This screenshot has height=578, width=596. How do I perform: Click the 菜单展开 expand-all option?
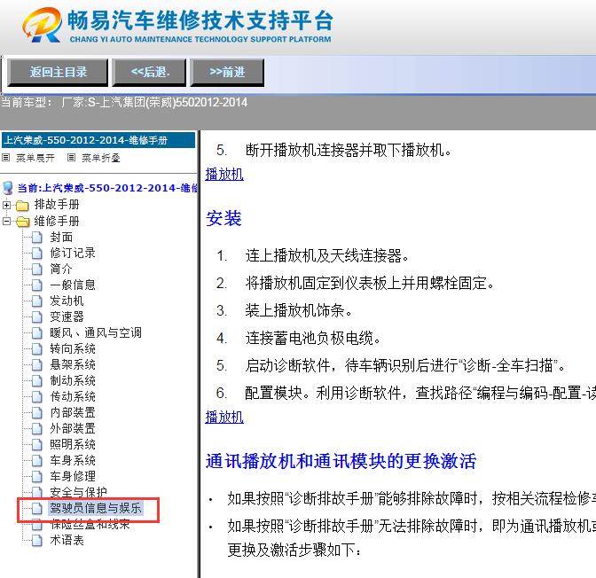tap(35, 158)
